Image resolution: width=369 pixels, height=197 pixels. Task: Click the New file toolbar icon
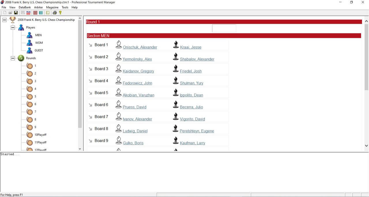pyautogui.click(x=5, y=13)
